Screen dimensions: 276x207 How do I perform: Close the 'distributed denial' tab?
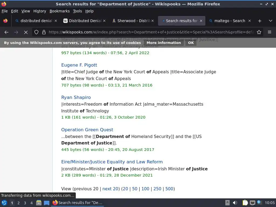click(56, 21)
